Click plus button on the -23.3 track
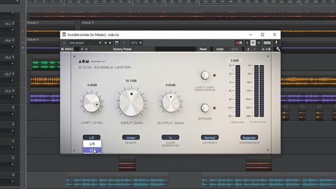 13,63
